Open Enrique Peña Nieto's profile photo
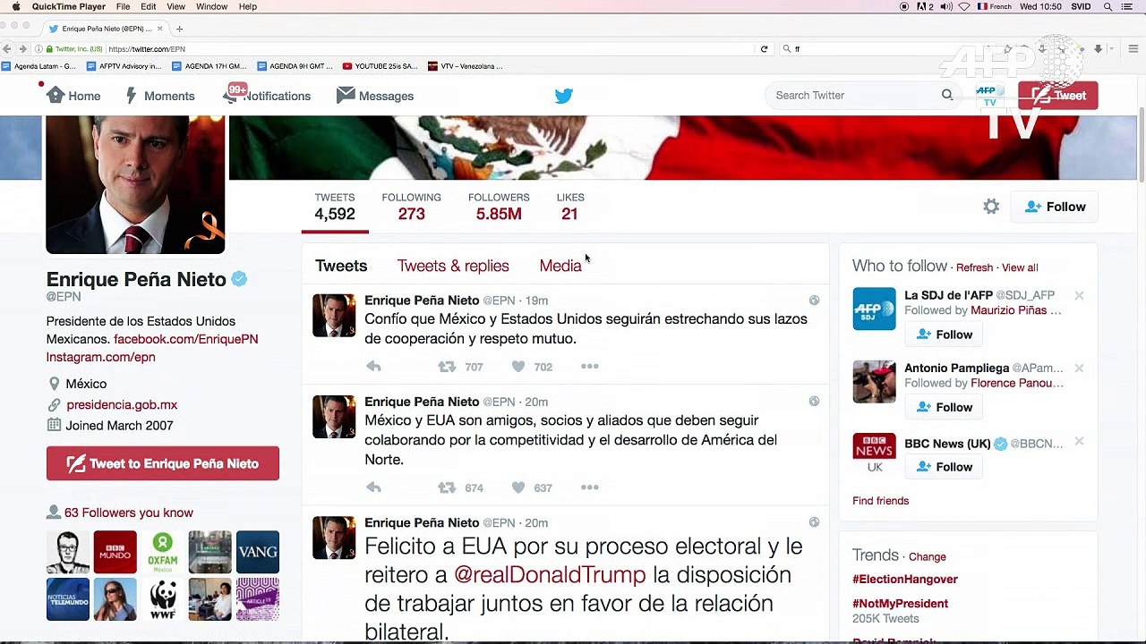 135,183
